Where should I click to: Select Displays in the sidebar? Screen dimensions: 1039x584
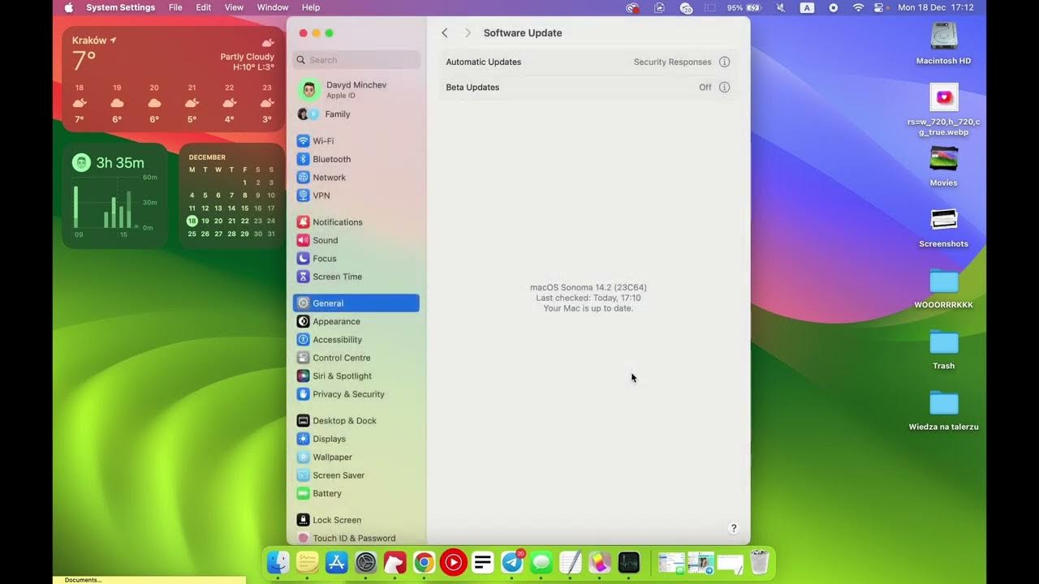click(x=330, y=439)
